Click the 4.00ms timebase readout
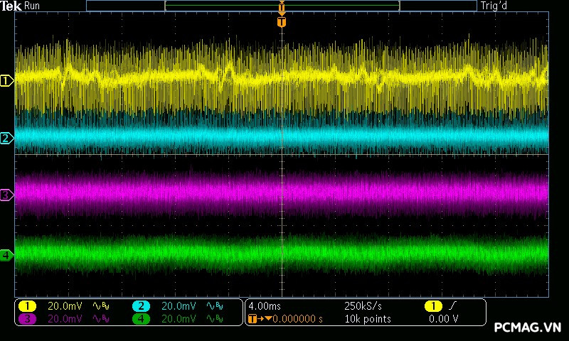This screenshot has width=569, height=341. [x=263, y=306]
